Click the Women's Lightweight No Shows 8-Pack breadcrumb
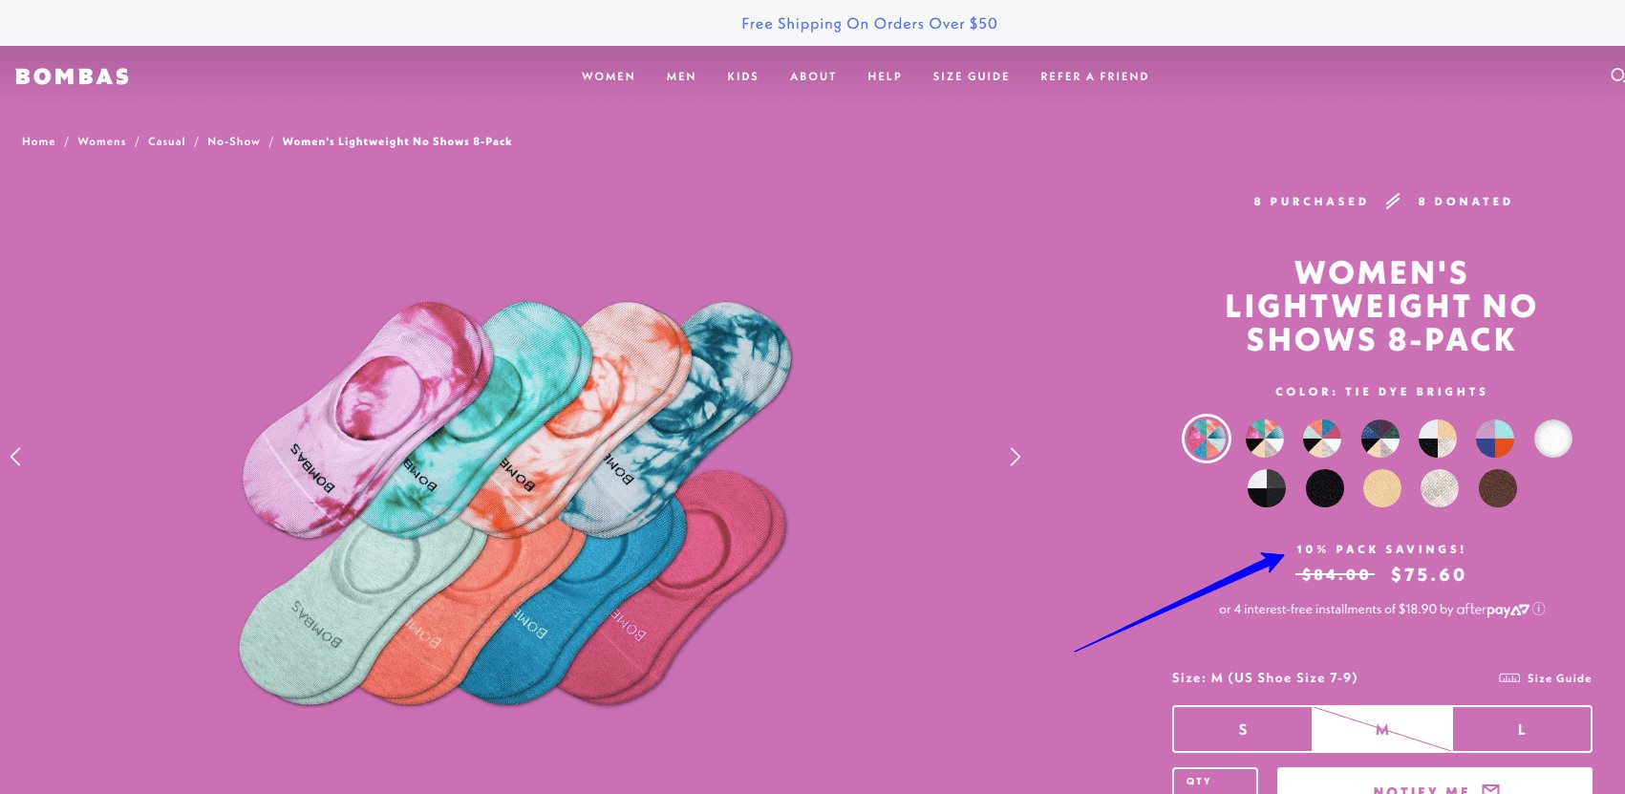 [396, 141]
